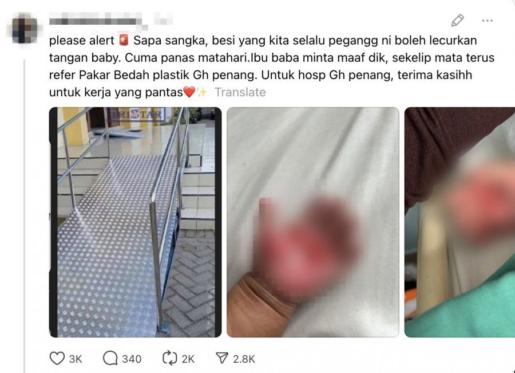Image resolution: width=515 pixels, height=373 pixels.
Task: Open the partially visible third photo
Action: pyautogui.click(x=459, y=222)
